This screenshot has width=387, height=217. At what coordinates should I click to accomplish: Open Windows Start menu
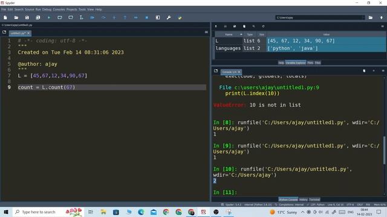(x=6, y=212)
